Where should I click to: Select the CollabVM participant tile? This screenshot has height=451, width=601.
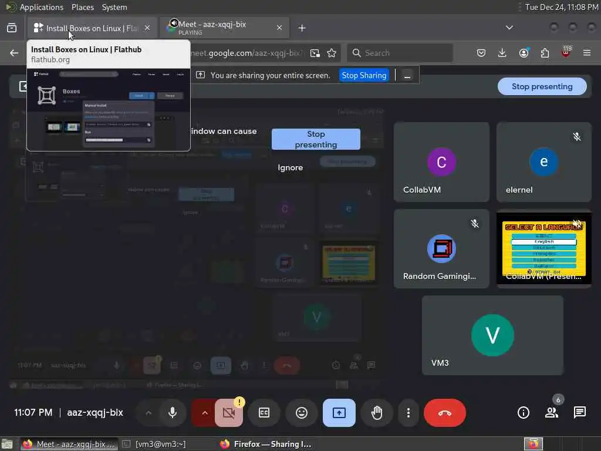[x=441, y=162]
